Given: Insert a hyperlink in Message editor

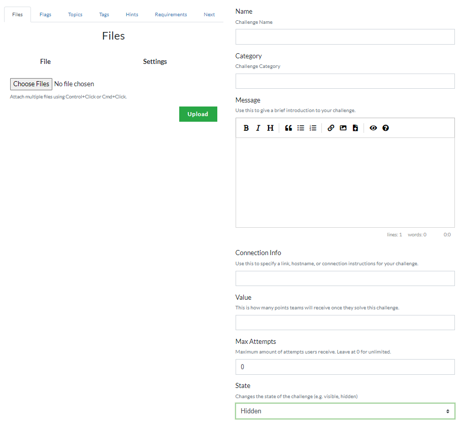Looking at the screenshot, I should pyautogui.click(x=331, y=128).
